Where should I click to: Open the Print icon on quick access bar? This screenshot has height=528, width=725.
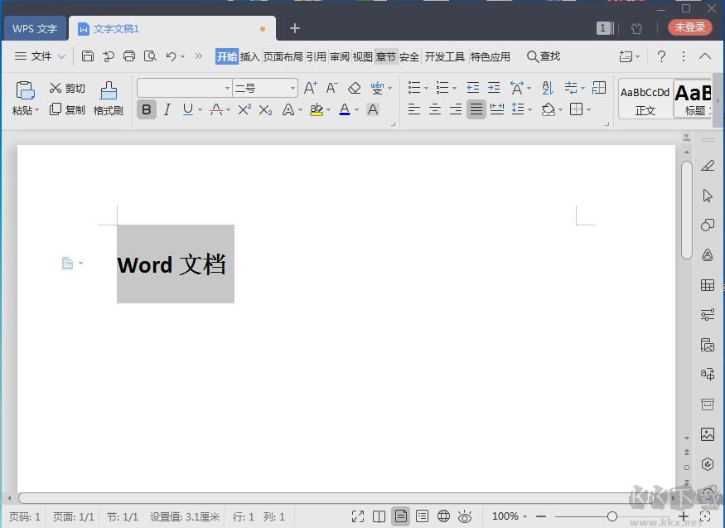pos(129,56)
